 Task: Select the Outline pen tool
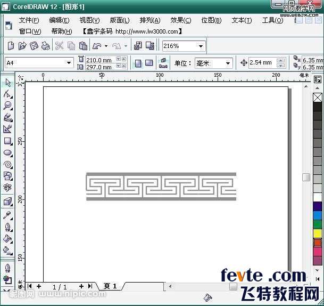pyautogui.click(x=8, y=227)
